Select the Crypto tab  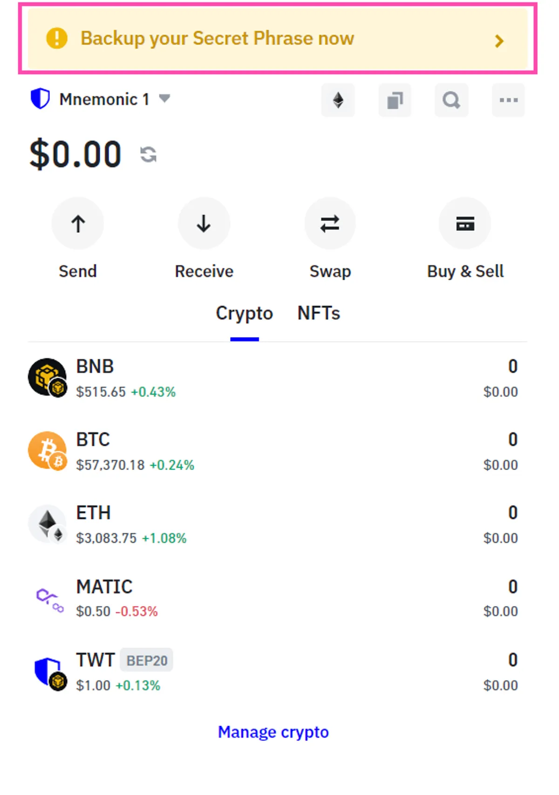point(245,313)
